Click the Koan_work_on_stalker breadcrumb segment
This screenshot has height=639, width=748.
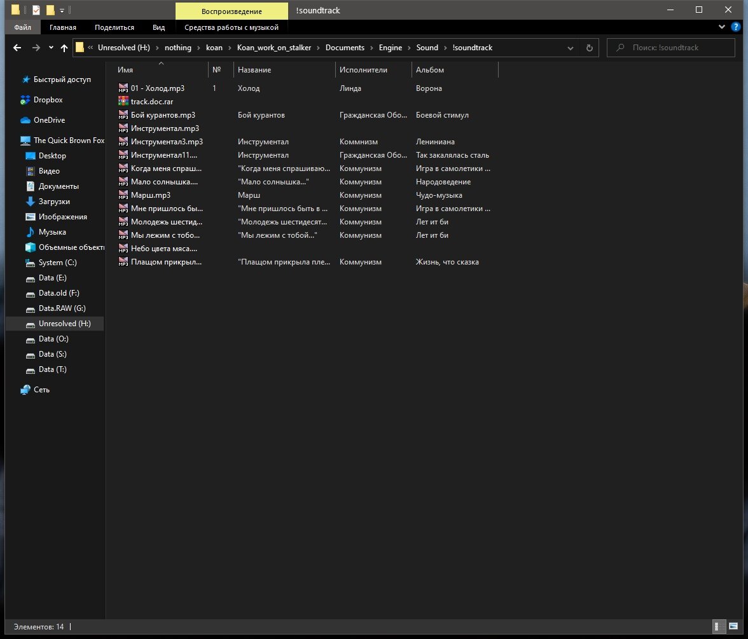[274, 48]
